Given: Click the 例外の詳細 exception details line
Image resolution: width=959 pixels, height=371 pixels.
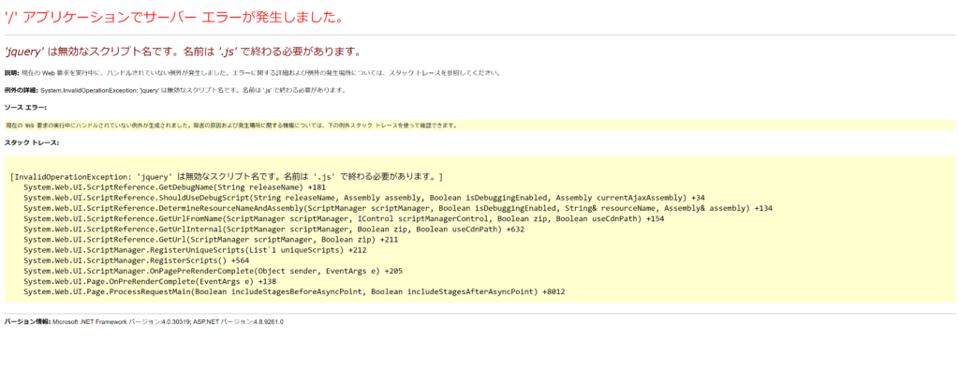Looking at the screenshot, I should pyautogui.click(x=175, y=90).
